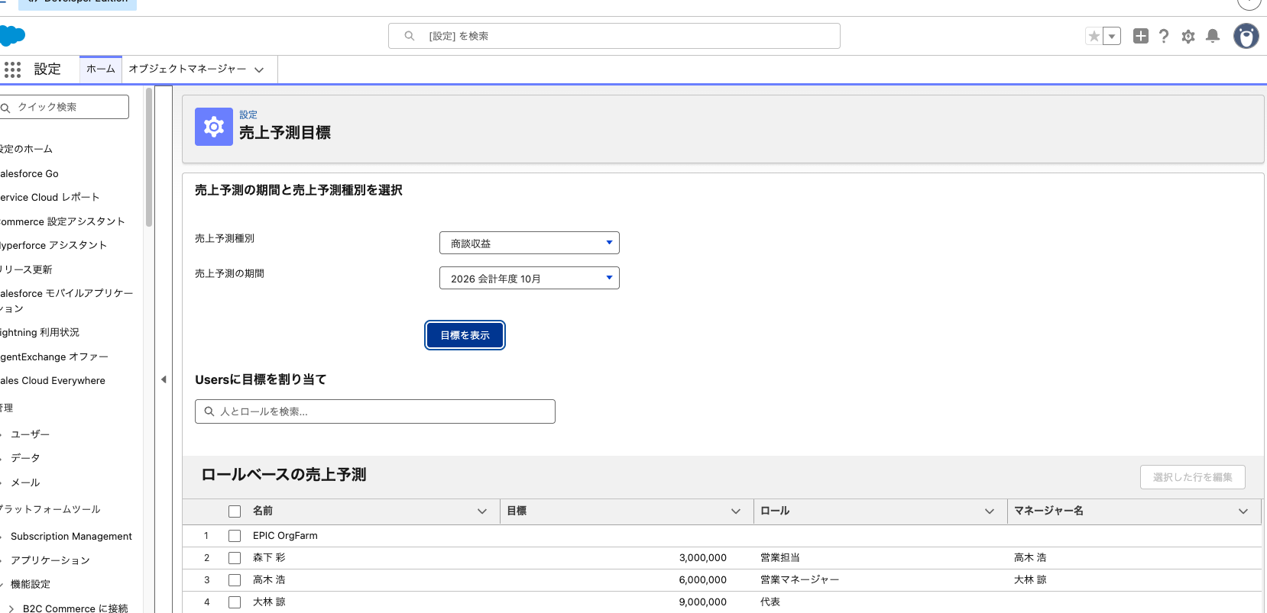Click the 人とロールを検索 search field

[375, 411]
